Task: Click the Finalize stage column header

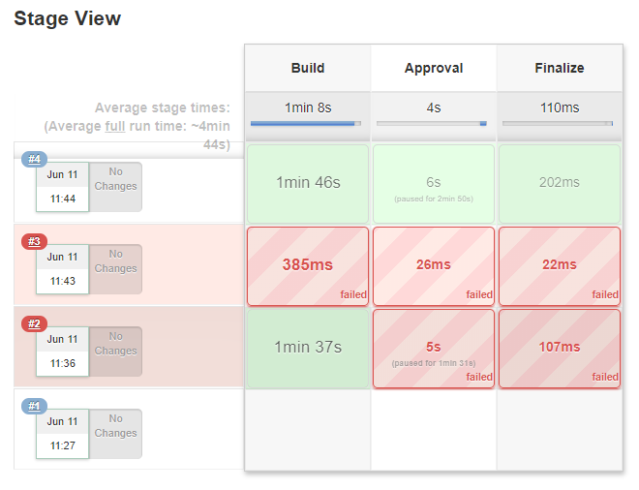Action: [559, 68]
